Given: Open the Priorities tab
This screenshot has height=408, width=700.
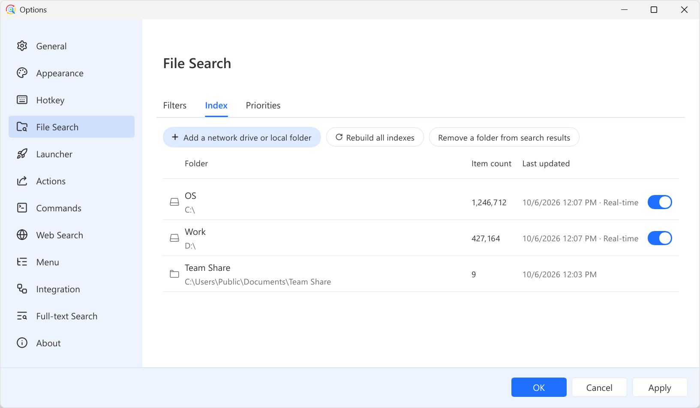Looking at the screenshot, I should (x=263, y=105).
